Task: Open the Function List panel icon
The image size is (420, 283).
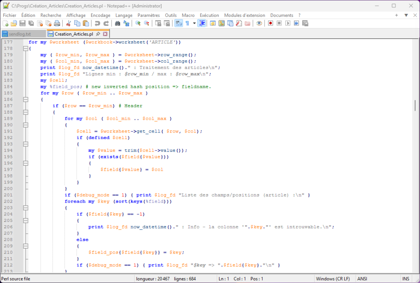Action: pos(239,23)
